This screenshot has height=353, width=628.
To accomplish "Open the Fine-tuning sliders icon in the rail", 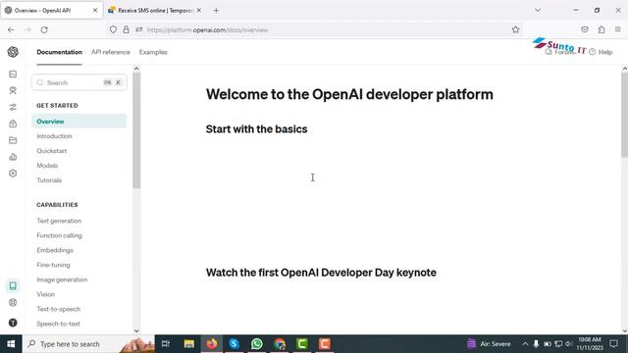I will tap(13, 107).
